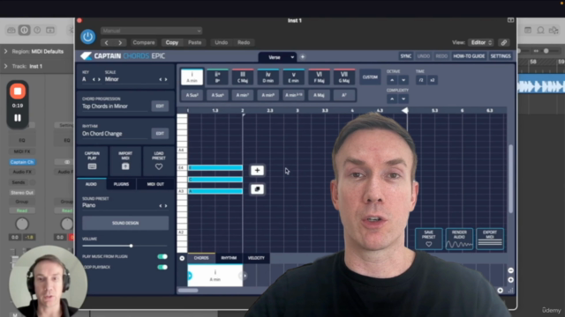
Task: Switch to the CHORDS tab
Action: (x=201, y=258)
